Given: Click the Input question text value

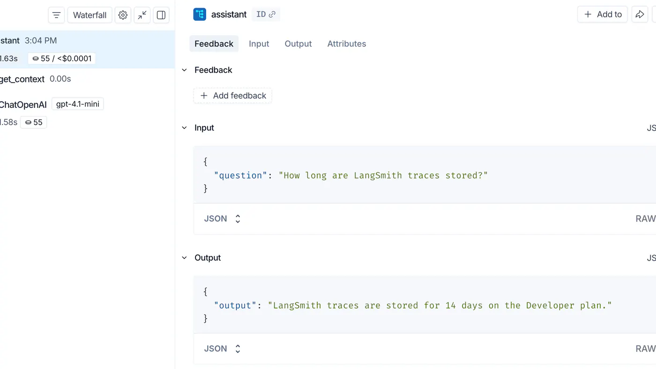Looking at the screenshot, I should click(x=383, y=175).
